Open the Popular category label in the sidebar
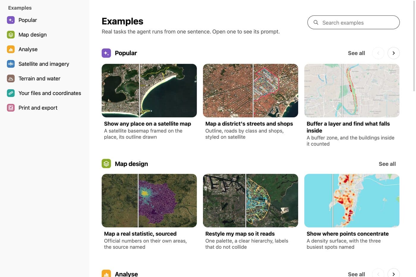This screenshot has width=416, height=277. pyautogui.click(x=28, y=20)
